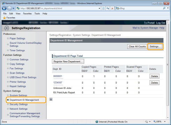The image size is (171, 125).
Task: Open Fax Settings in sidebar
Action: point(16,68)
